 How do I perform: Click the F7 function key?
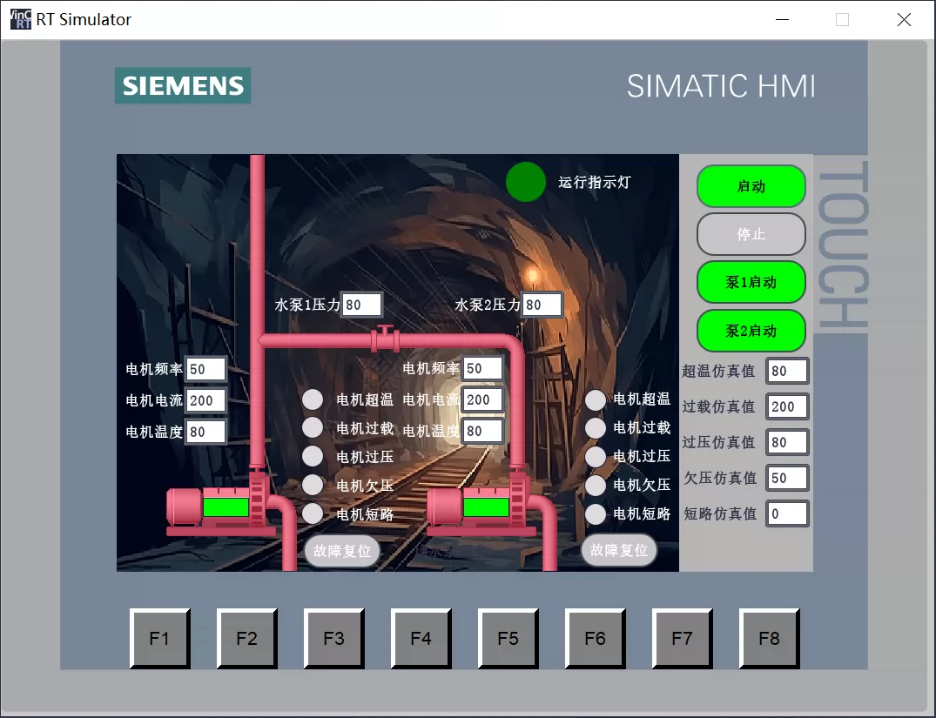coord(683,638)
